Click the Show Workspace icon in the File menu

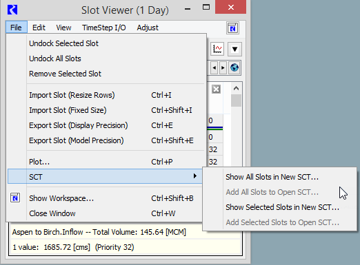click(x=15, y=198)
